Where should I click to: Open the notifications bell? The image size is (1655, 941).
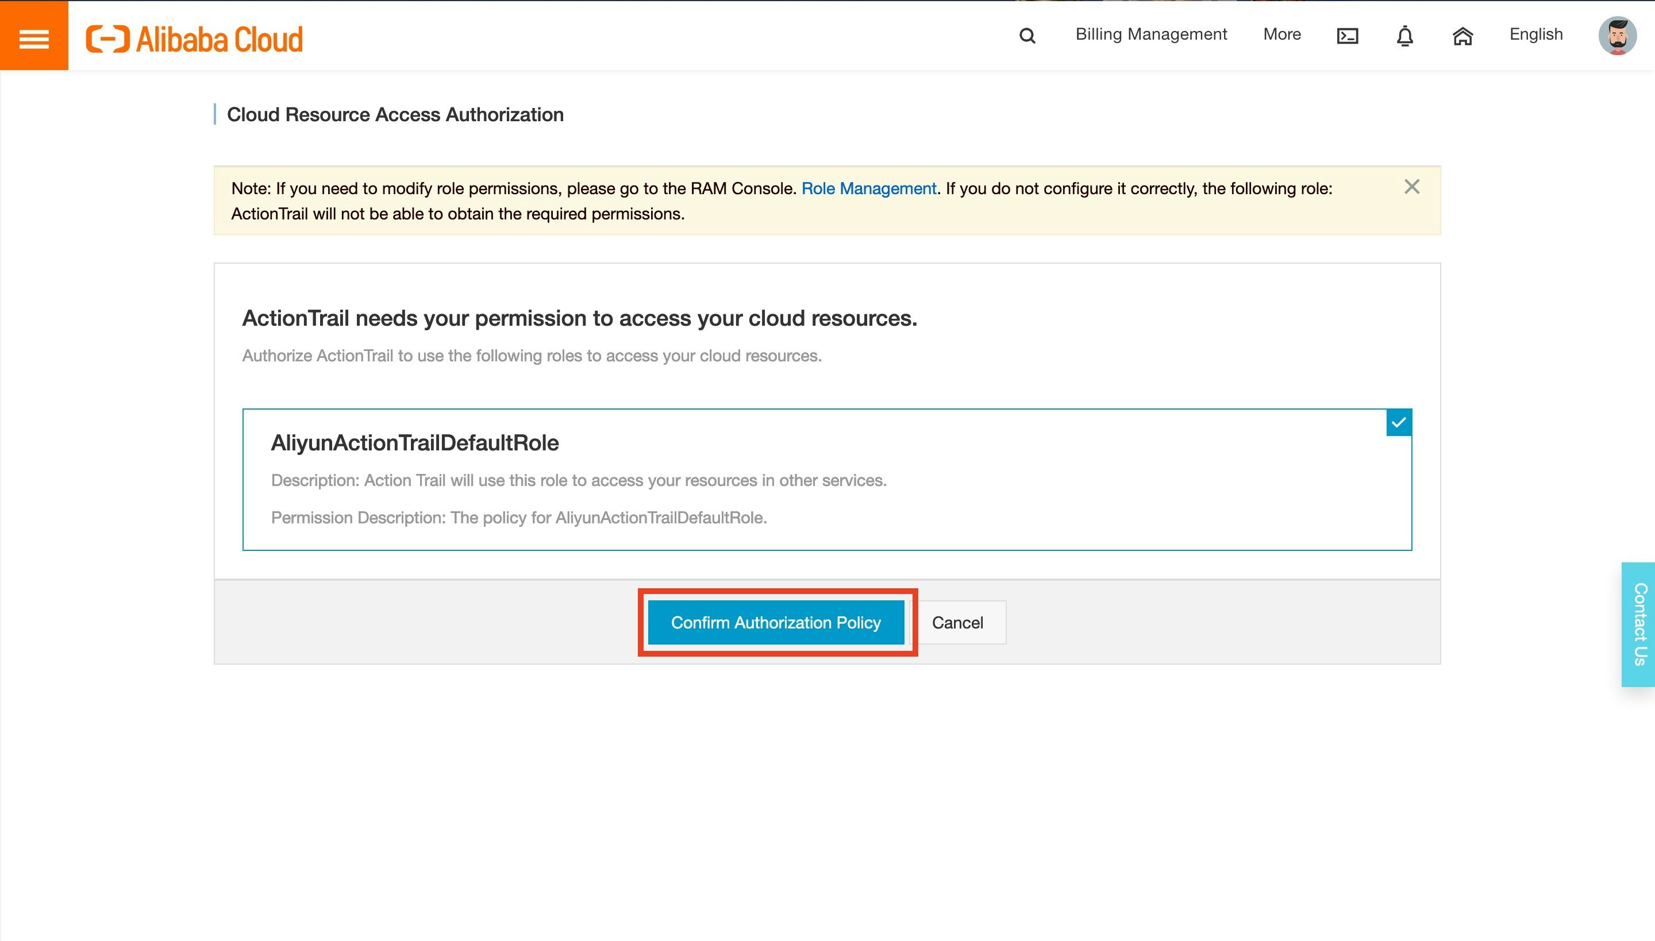pos(1405,36)
